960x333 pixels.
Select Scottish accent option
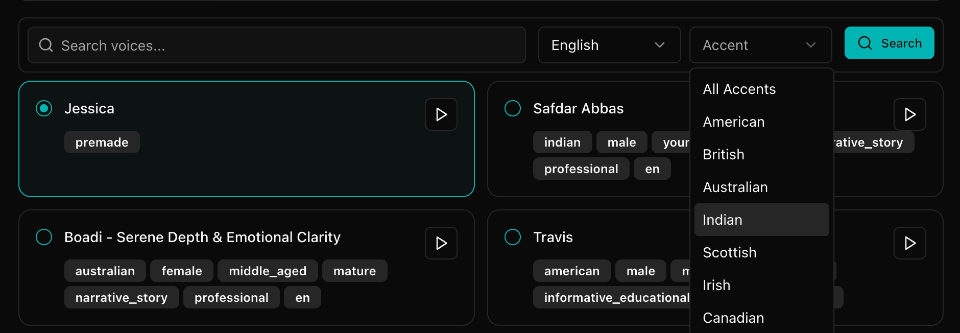click(729, 253)
